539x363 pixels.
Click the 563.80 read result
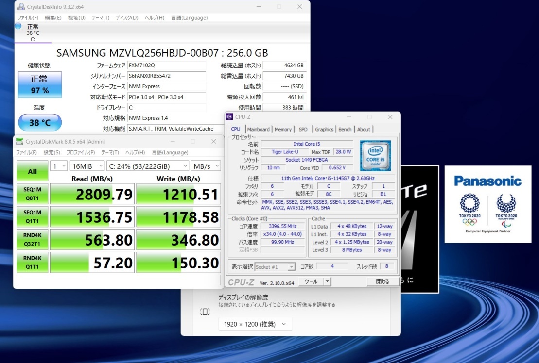[x=92, y=240]
